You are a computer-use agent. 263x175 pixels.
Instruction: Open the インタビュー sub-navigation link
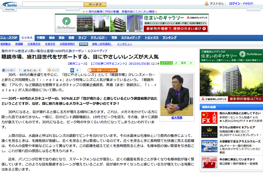[125, 44]
